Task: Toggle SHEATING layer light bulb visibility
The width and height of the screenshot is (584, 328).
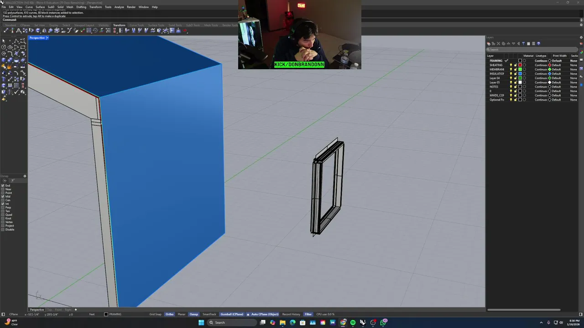Action: tap(511, 65)
